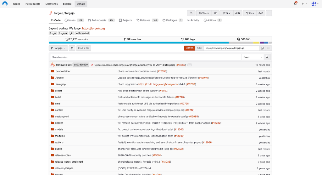Open the repository more options ellipsis
Screen dimensions: 322x175
[269, 13]
